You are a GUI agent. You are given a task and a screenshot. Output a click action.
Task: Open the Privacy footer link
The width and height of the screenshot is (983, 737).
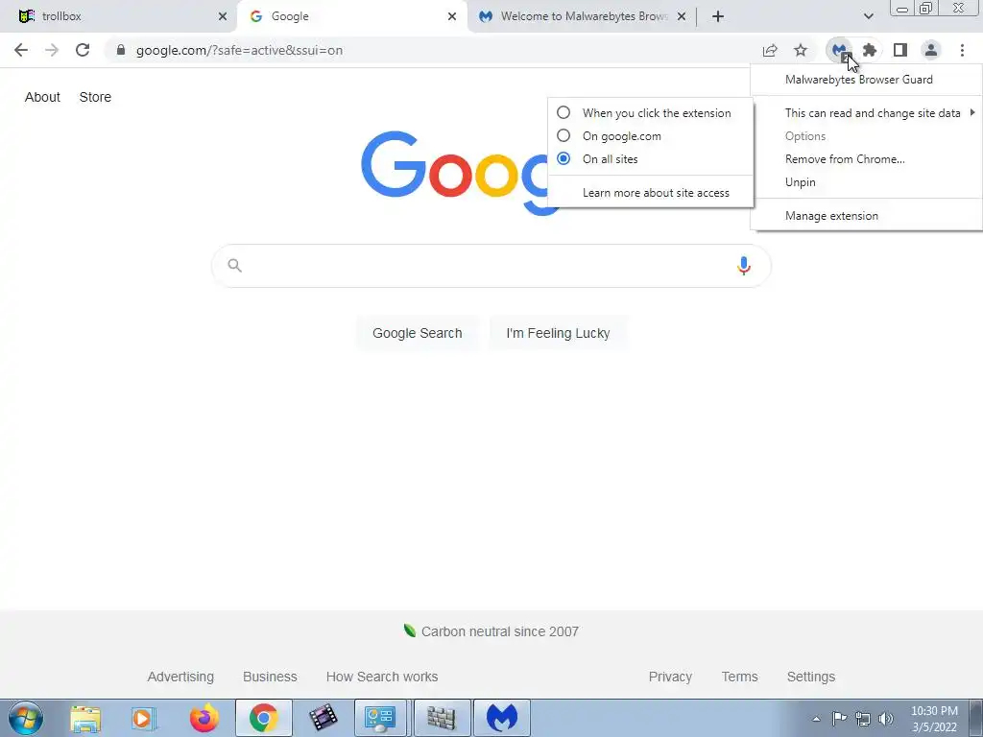point(670,677)
